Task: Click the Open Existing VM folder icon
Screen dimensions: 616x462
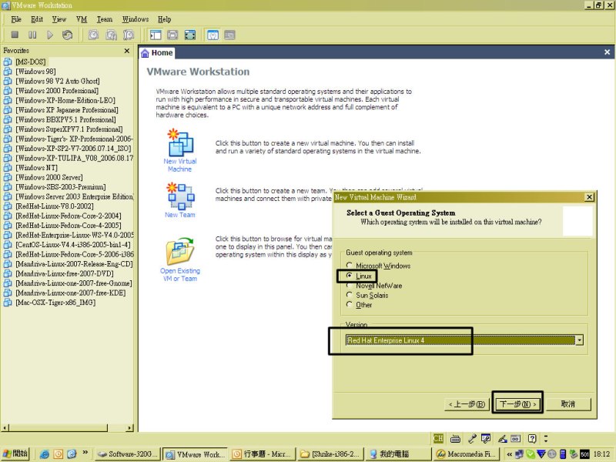Action: pos(180,252)
